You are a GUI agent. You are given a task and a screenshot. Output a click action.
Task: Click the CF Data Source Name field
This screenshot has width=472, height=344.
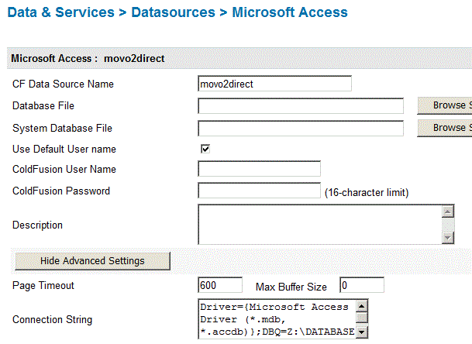click(275, 84)
